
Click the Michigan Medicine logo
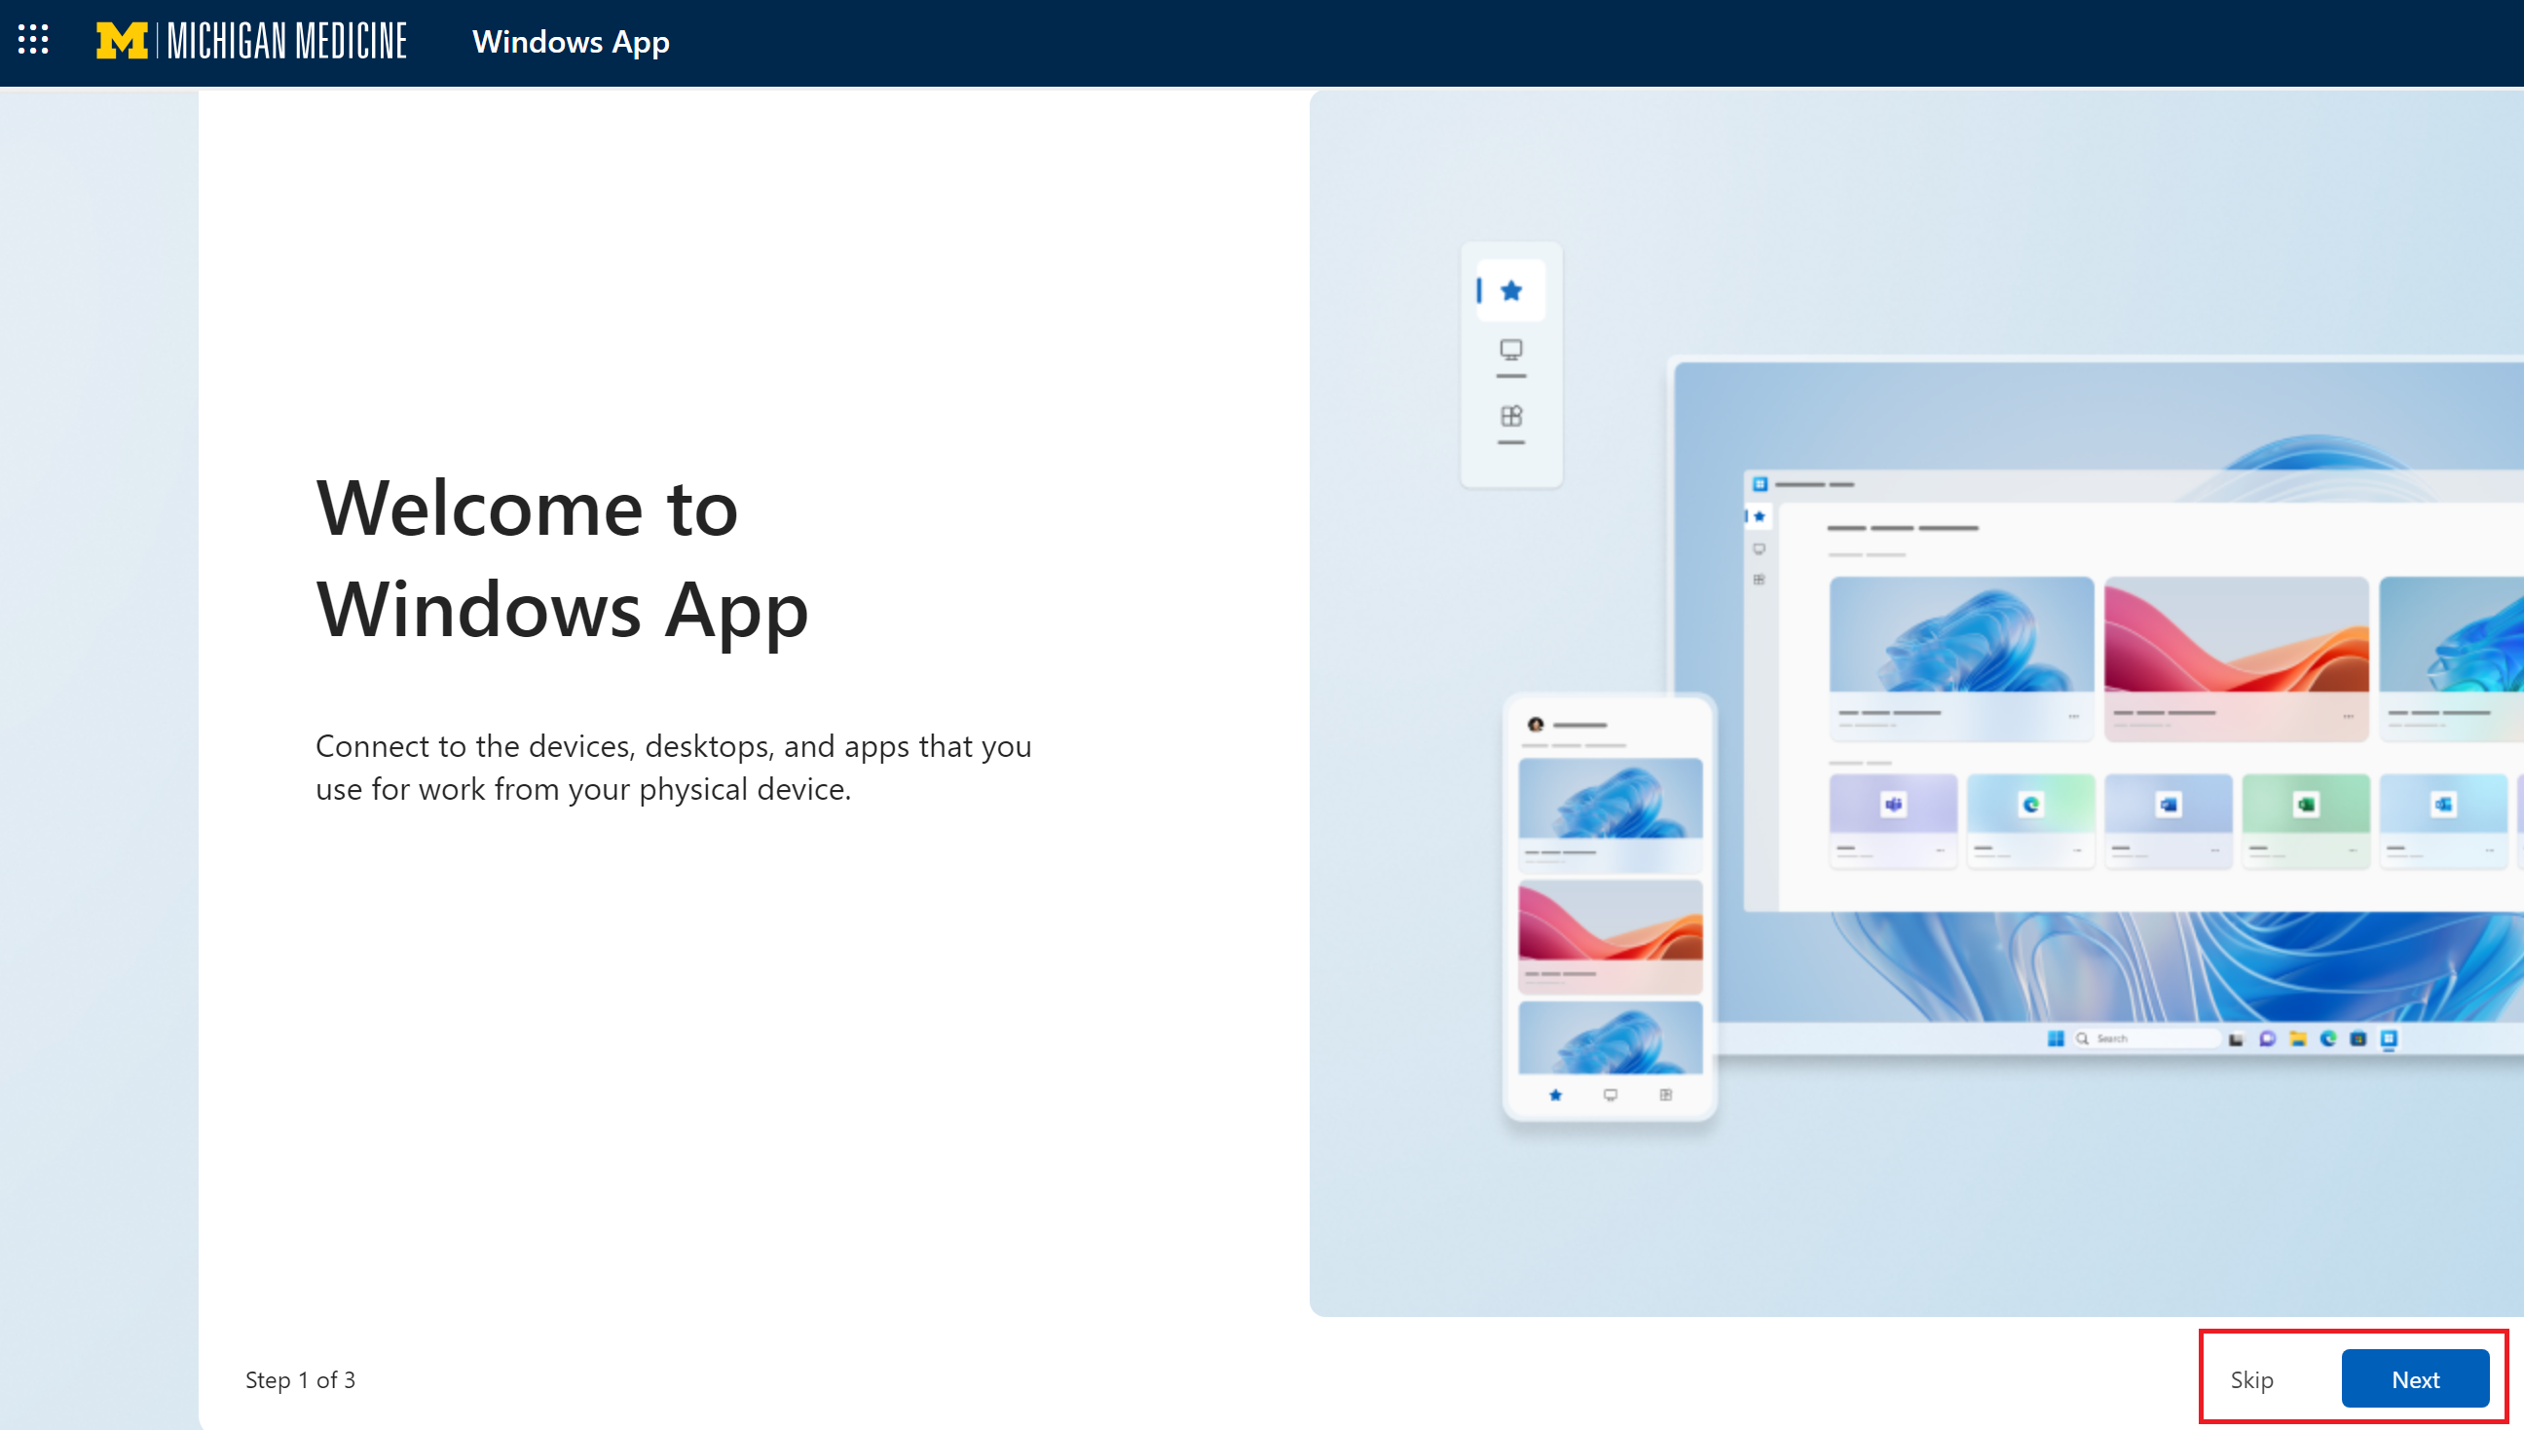pos(251,41)
